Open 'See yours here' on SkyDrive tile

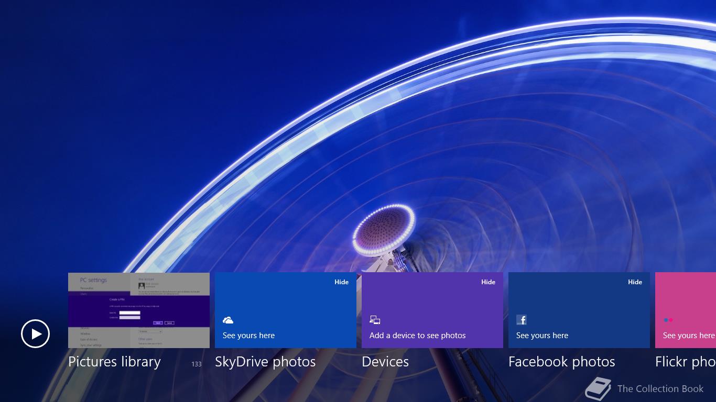[248, 336]
